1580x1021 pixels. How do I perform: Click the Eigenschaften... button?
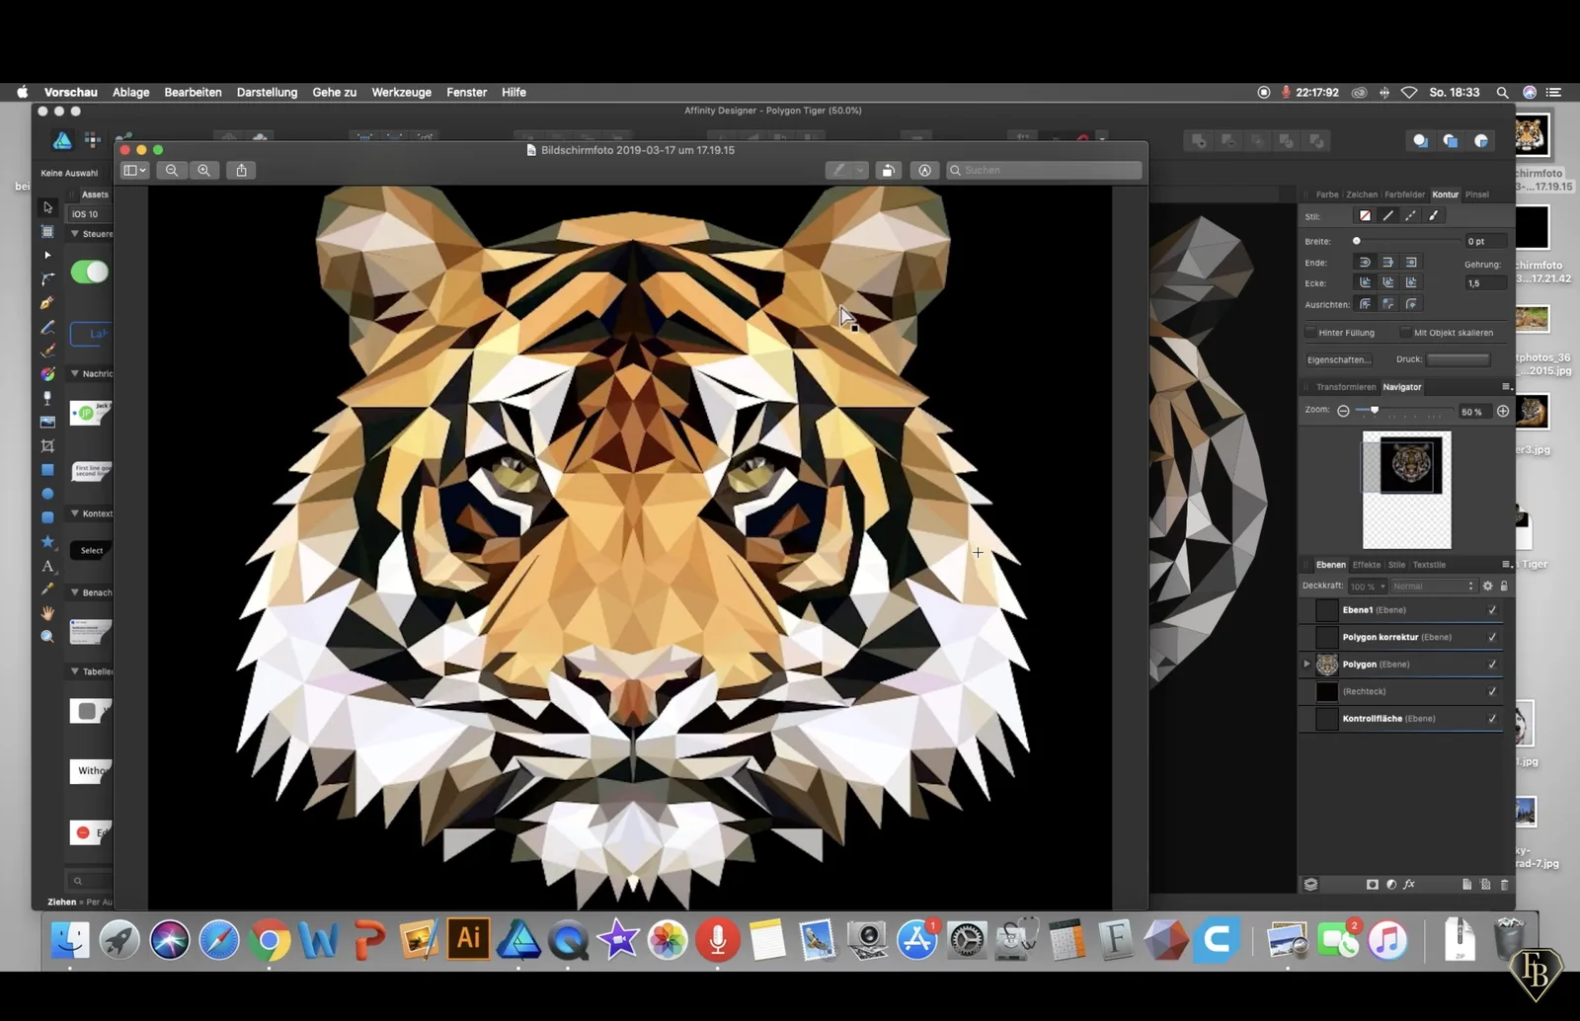pos(1338,359)
